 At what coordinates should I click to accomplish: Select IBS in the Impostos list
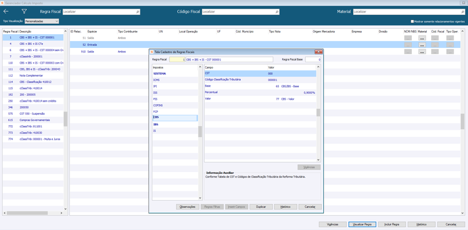tap(175, 125)
